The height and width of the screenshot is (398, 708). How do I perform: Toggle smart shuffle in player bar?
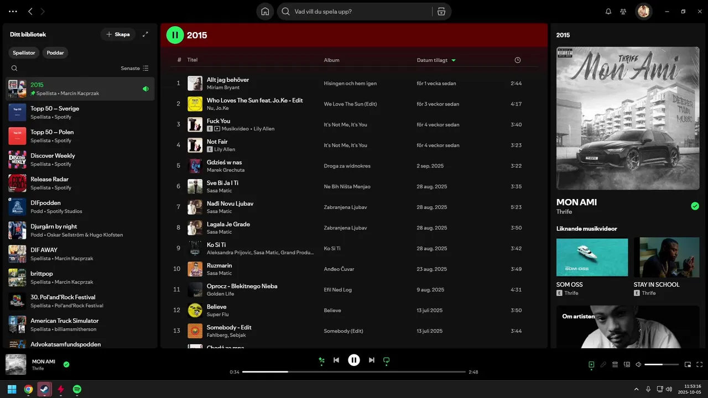[x=321, y=360]
